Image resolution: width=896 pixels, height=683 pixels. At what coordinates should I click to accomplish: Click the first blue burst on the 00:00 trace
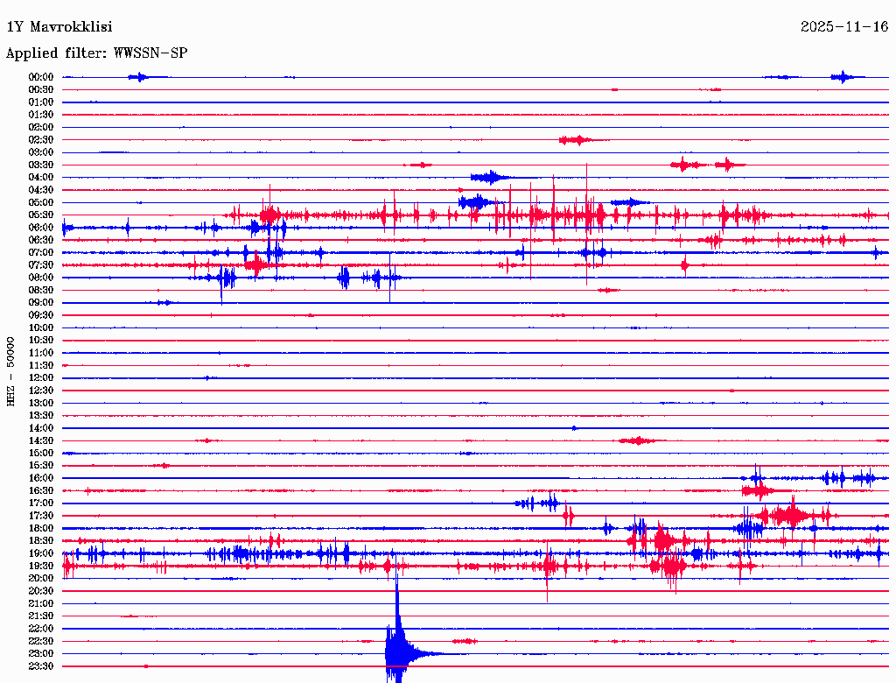tap(139, 77)
